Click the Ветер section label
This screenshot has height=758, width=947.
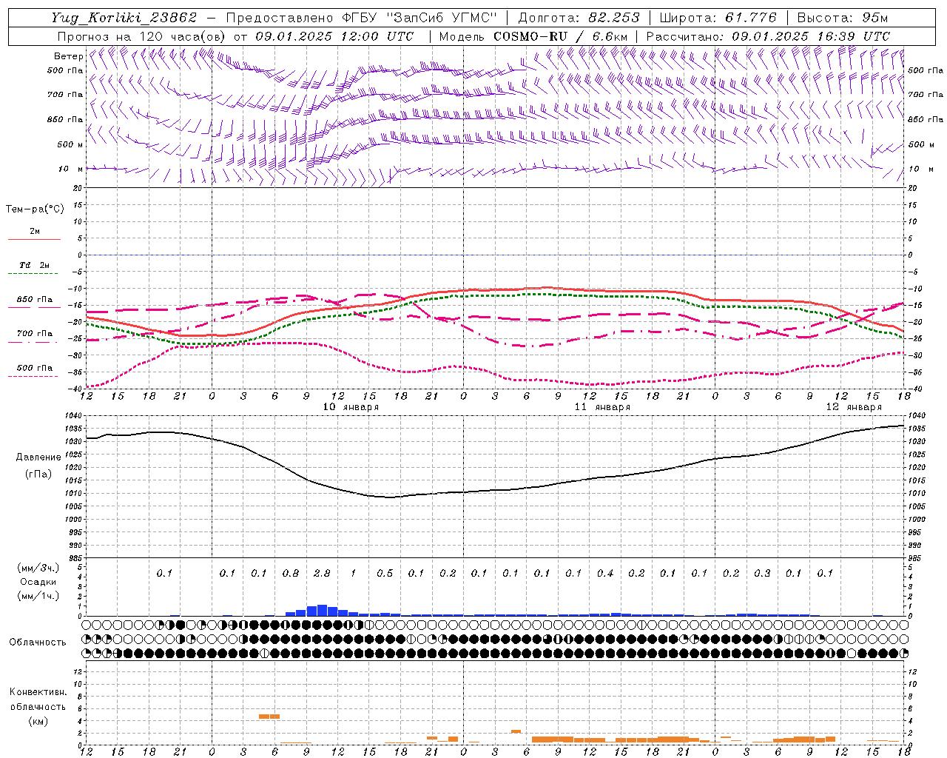pos(68,56)
